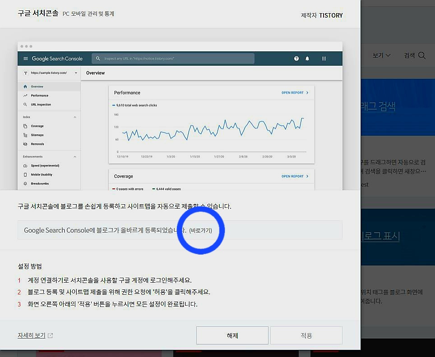Image resolution: width=435 pixels, height=357 pixels.
Task: Click the '설정 방법' heading
Action: point(30,266)
